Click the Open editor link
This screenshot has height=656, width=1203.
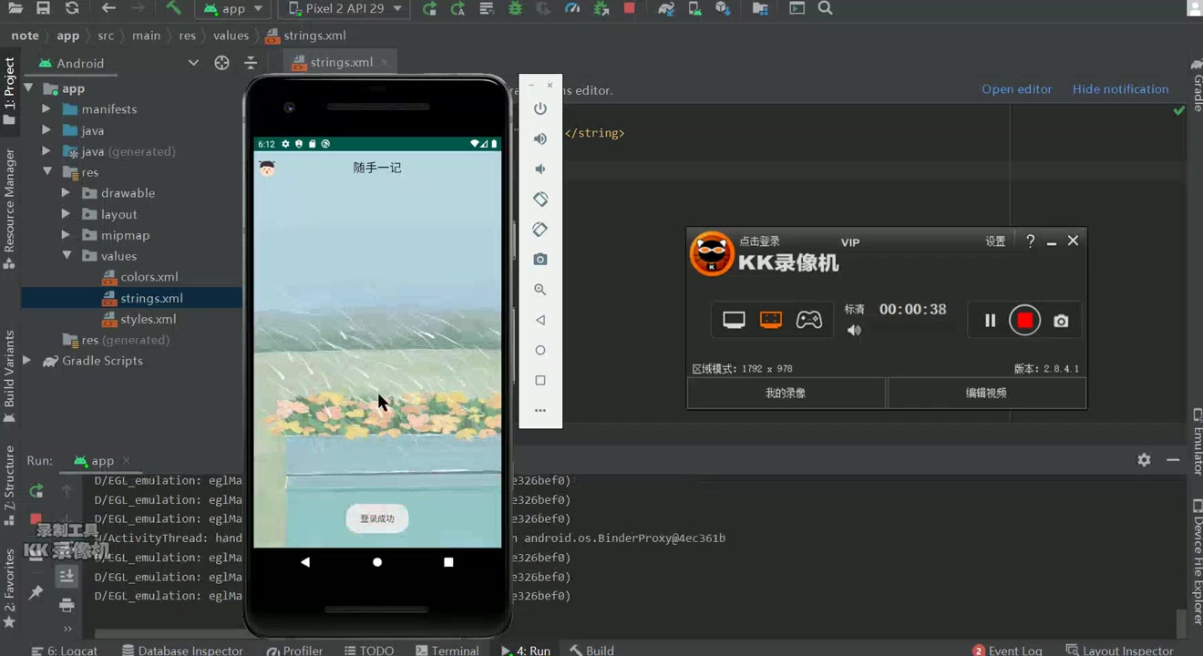point(1016,89)
